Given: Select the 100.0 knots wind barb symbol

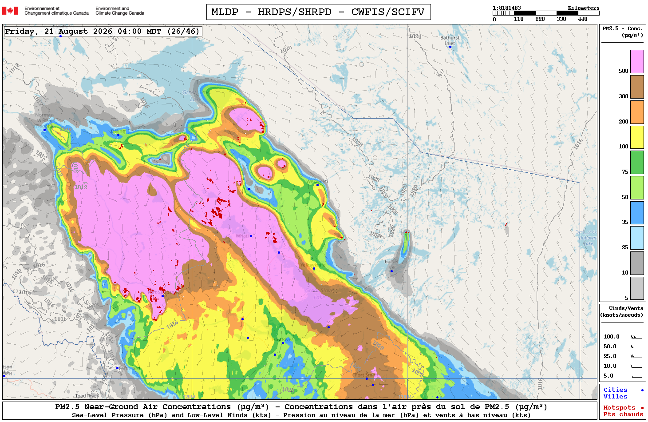Looking at the screenshot, I should point(636,337).
